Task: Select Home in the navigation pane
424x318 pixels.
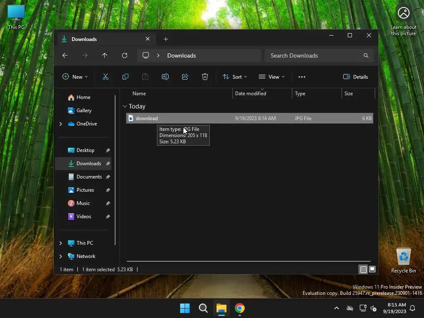Action: coord(83,97)
